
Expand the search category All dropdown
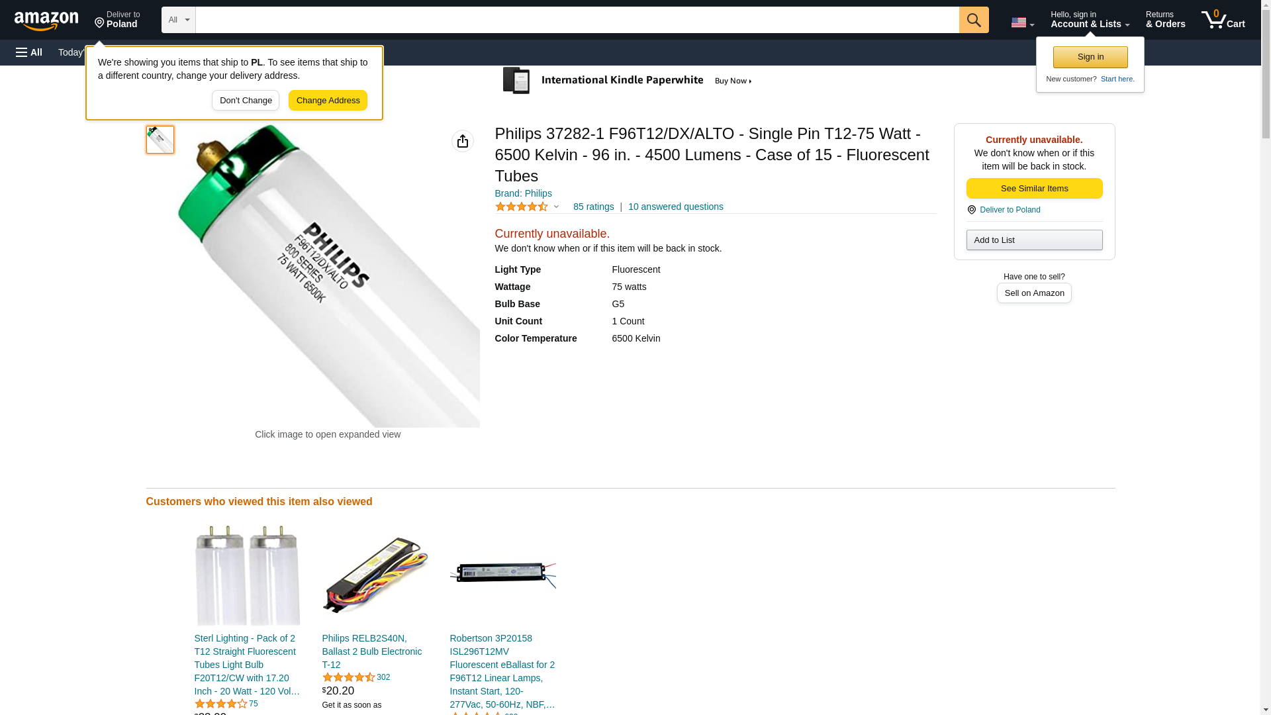[x=178, y=20]
